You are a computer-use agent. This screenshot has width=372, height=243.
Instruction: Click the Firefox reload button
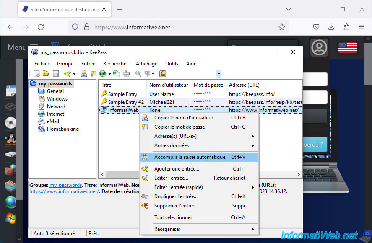coord(41,27)
